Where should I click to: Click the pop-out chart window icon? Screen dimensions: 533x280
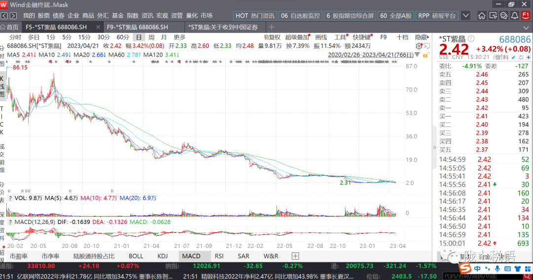[426, 46]
